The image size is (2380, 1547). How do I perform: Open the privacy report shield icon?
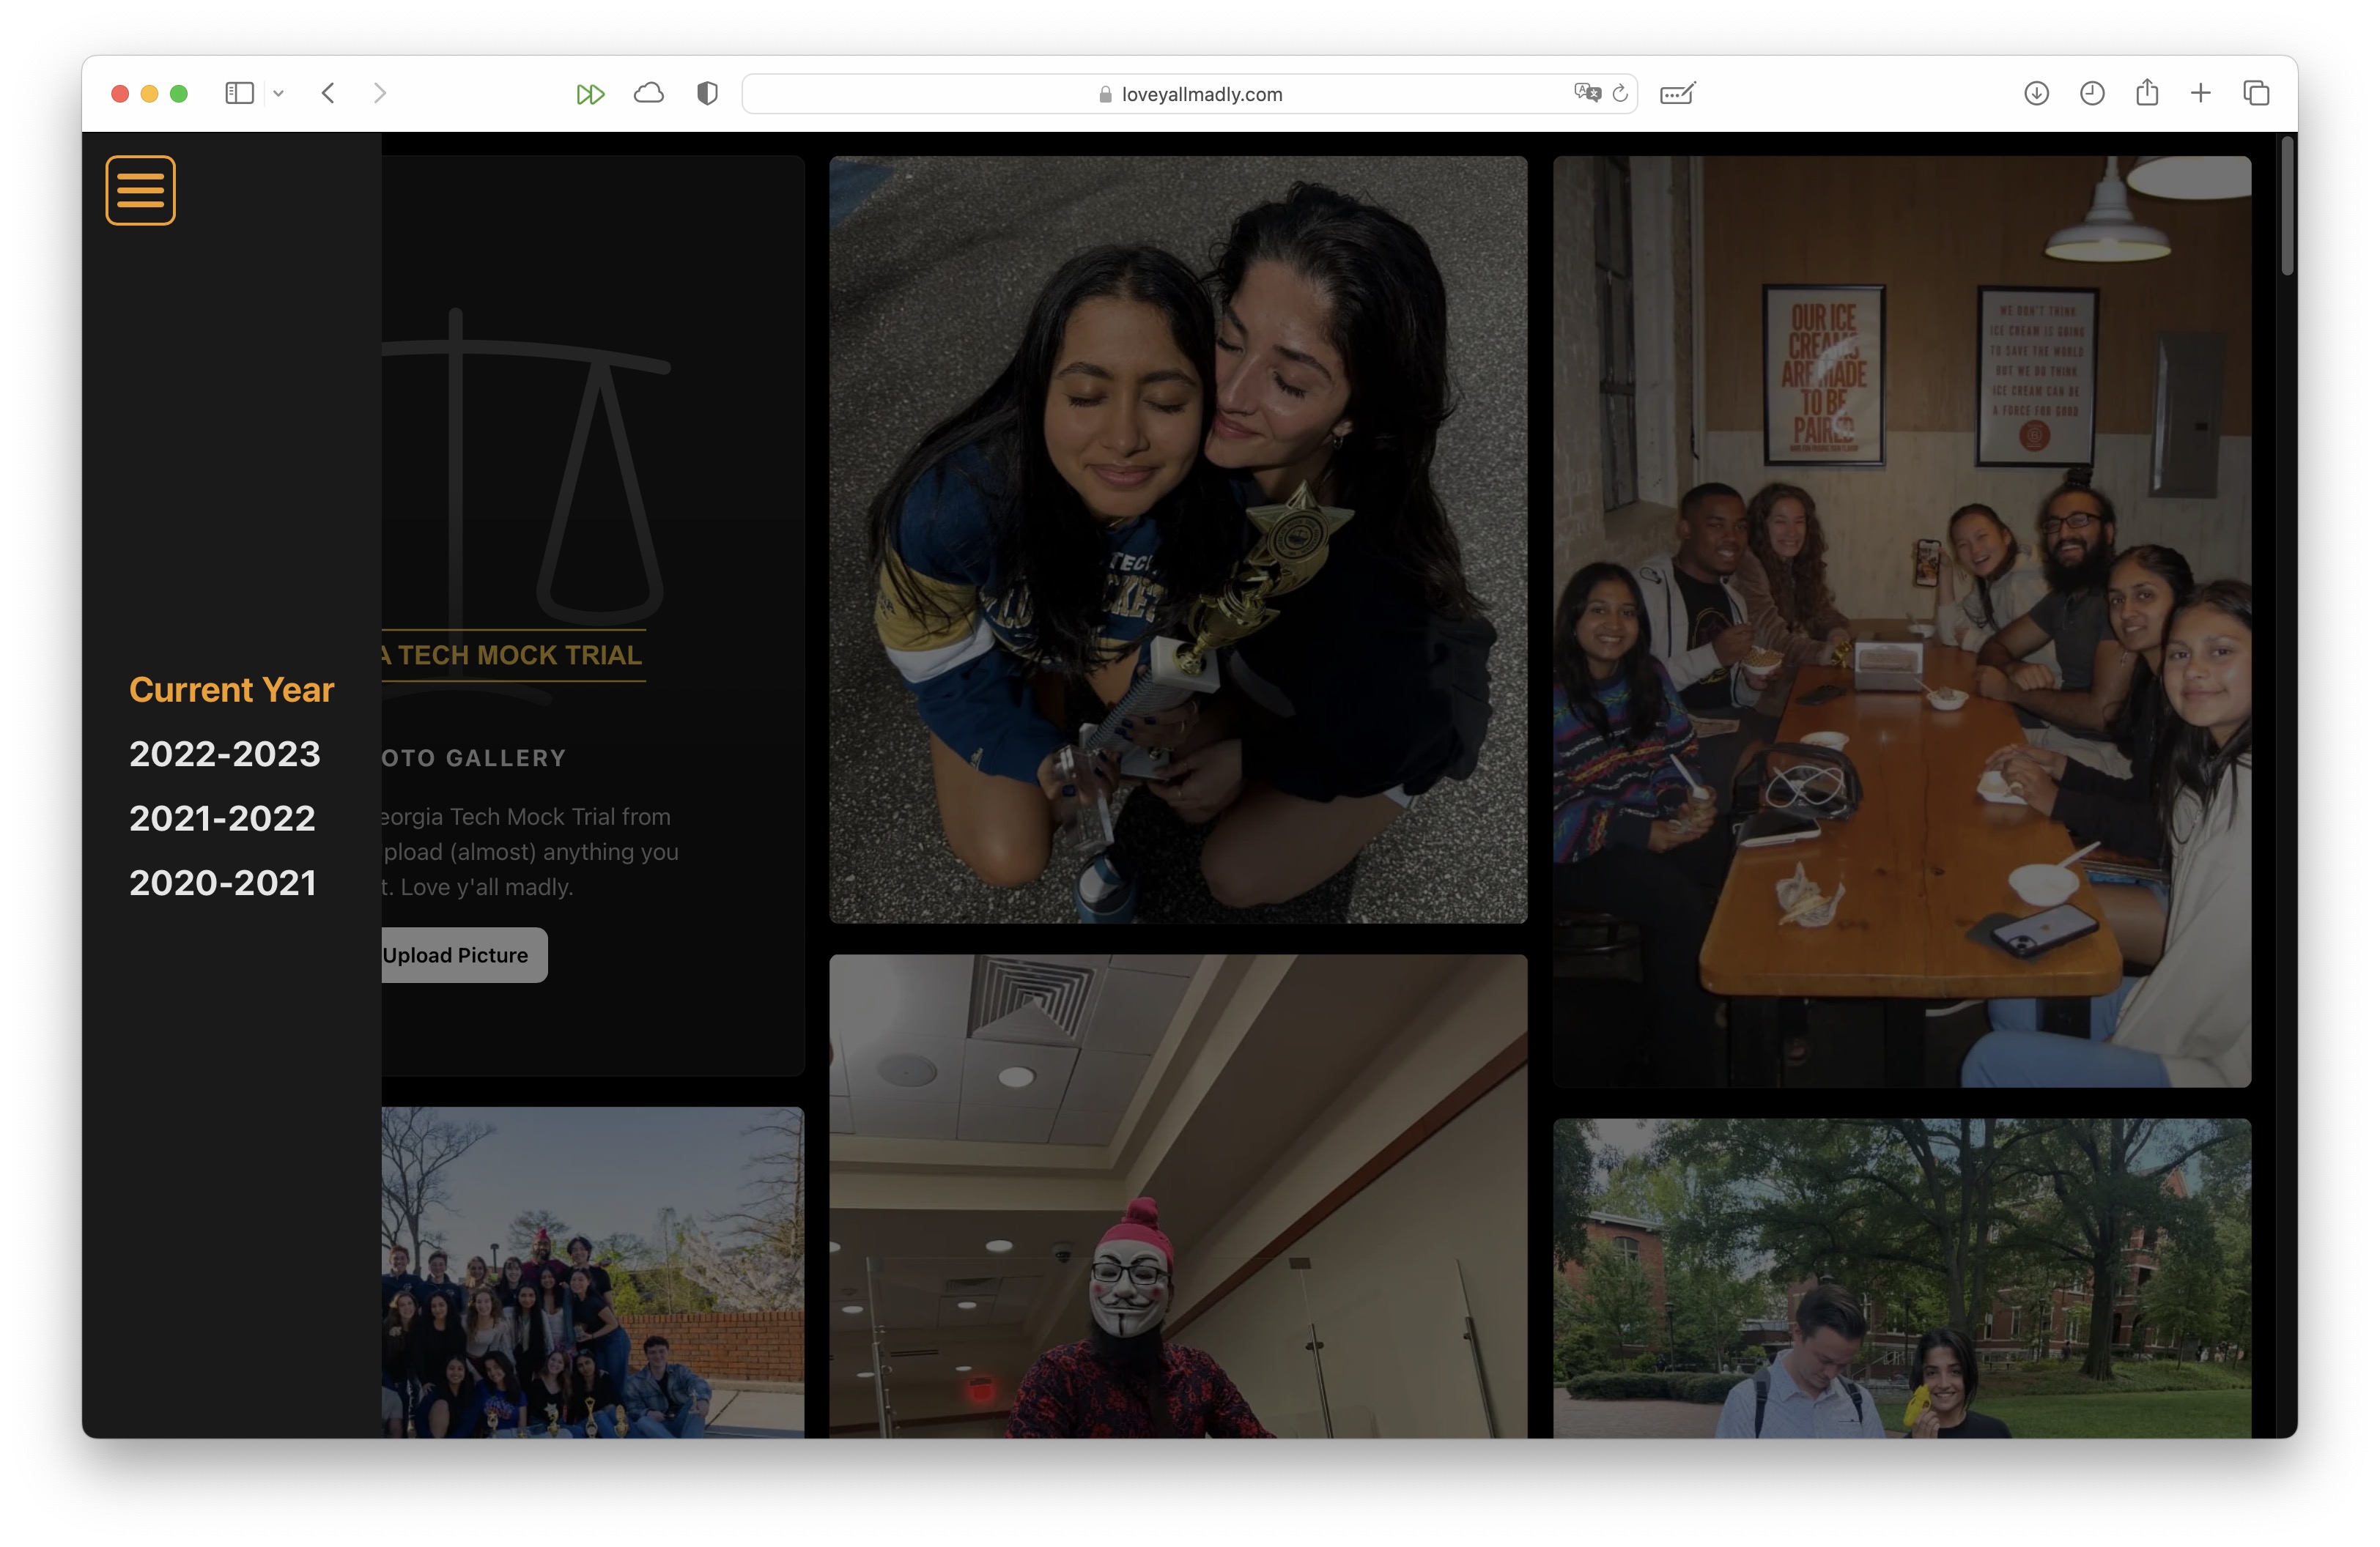click(x=707, y=93)
